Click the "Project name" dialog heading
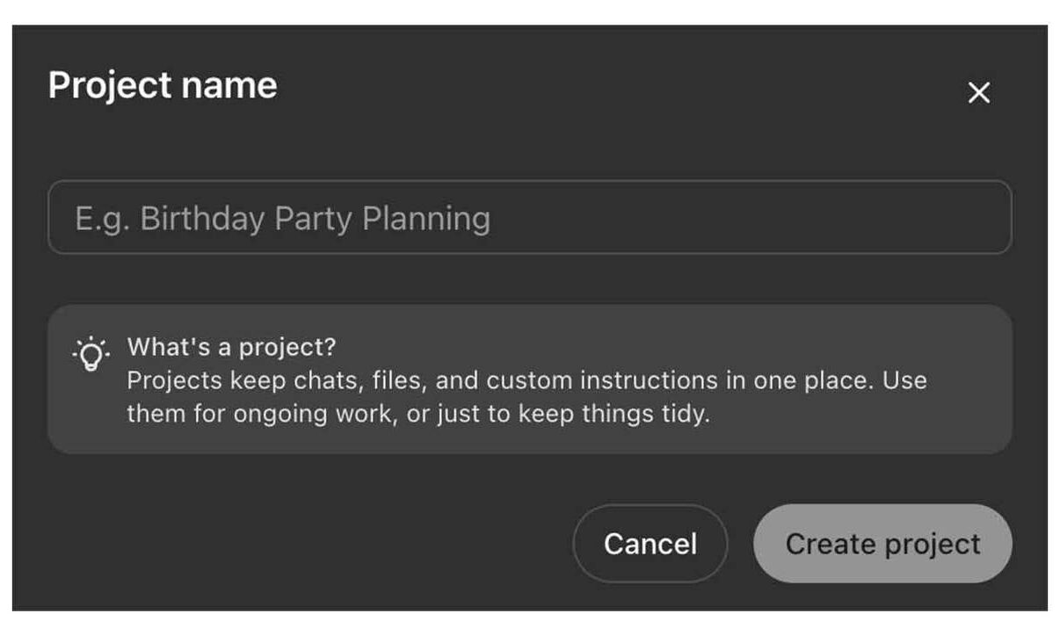The width and height of the screenshot is (1060, 636). (x=163, y=85)
